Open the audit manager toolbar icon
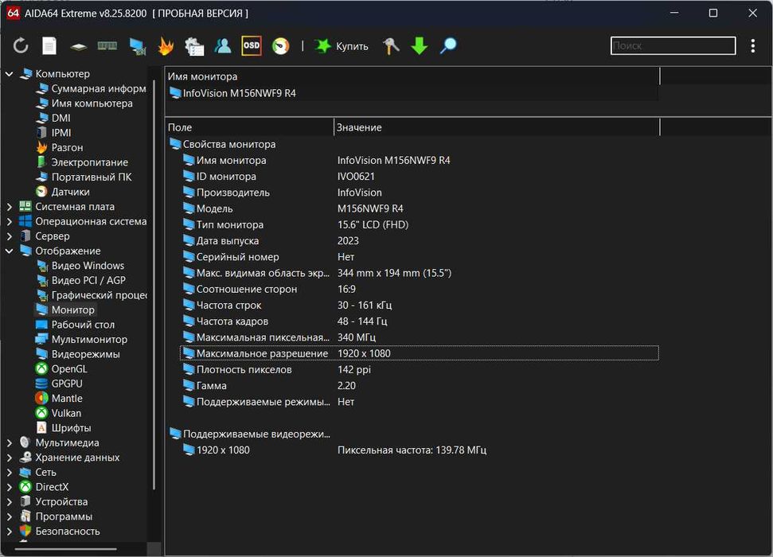Image resolution: width=773 pixels, height=557 pixels. pos(193,46)
